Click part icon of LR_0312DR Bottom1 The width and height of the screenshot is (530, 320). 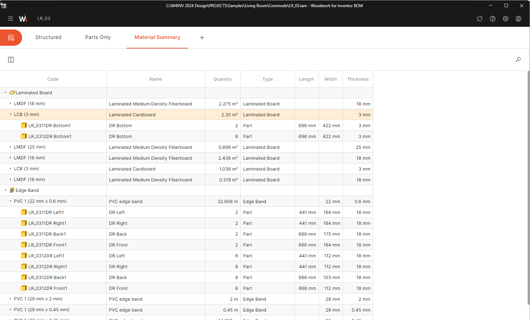24,136
